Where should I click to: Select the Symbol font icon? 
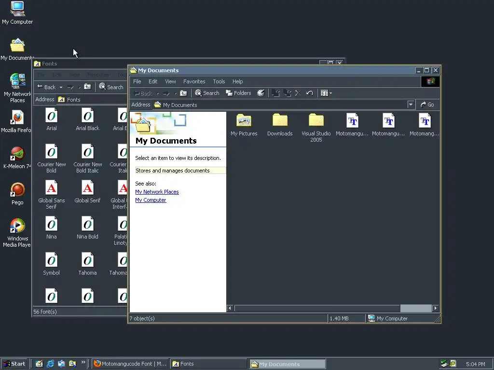51,260
